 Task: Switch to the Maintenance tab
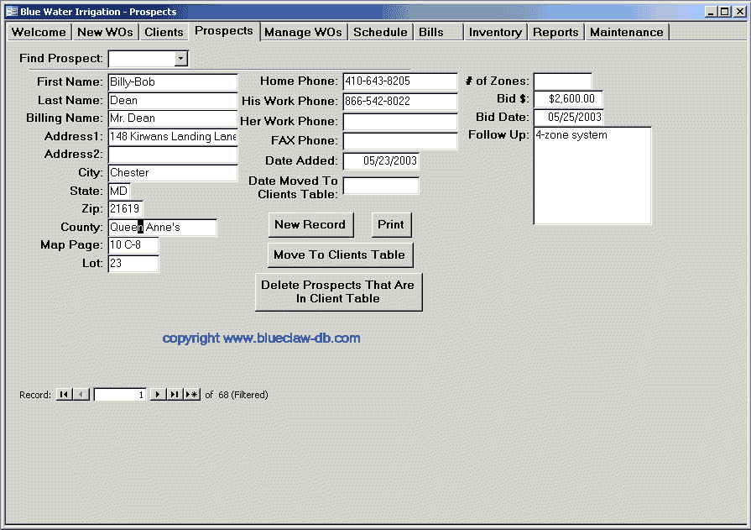[x=627, y=32]
